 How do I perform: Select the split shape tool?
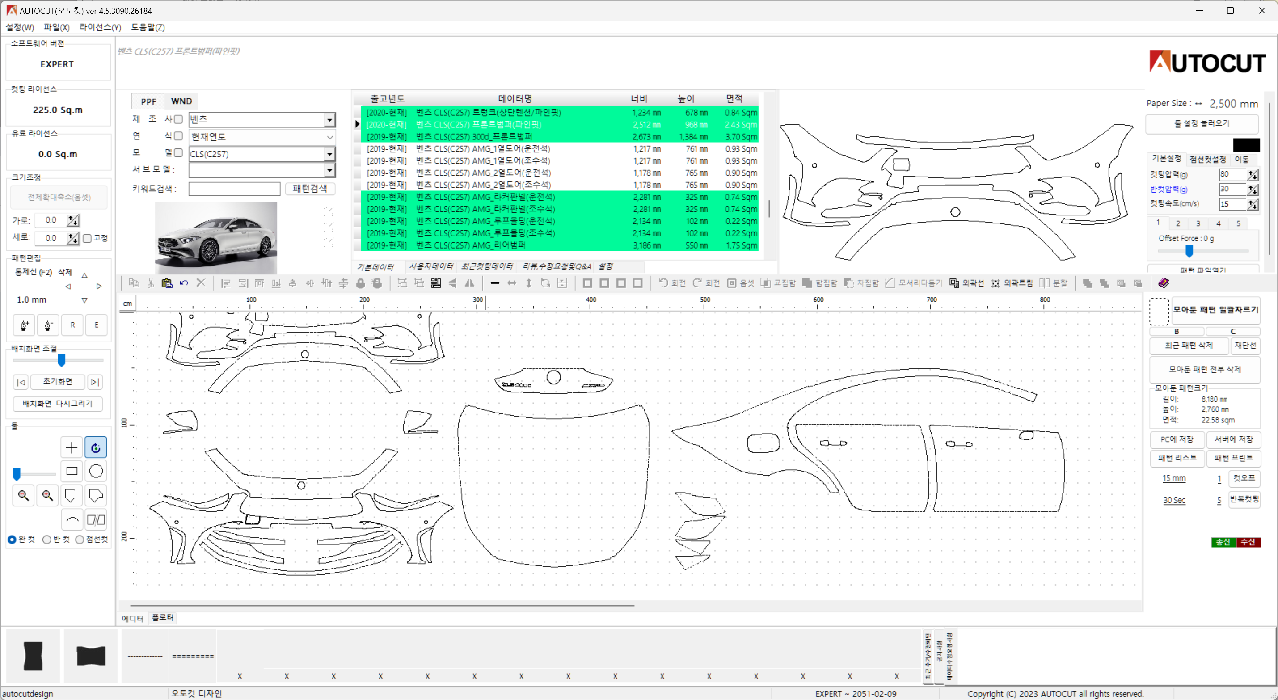point(96,520)
